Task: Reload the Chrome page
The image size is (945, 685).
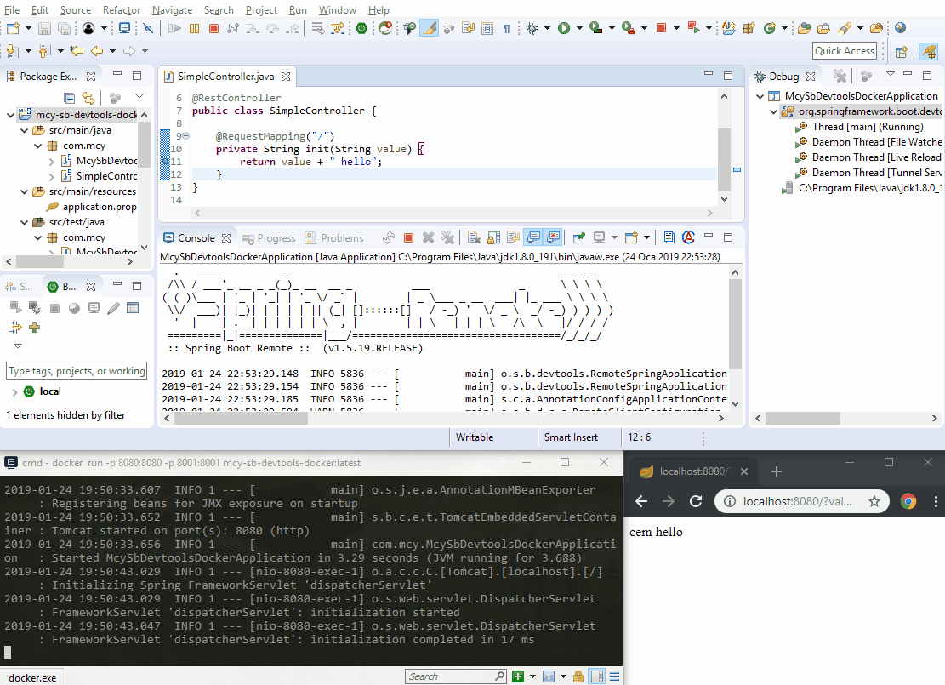Action: point(696,501)
